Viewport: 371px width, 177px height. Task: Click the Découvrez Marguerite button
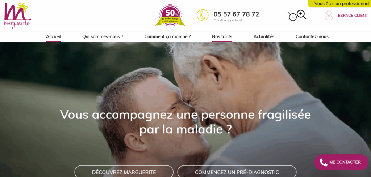124,172
